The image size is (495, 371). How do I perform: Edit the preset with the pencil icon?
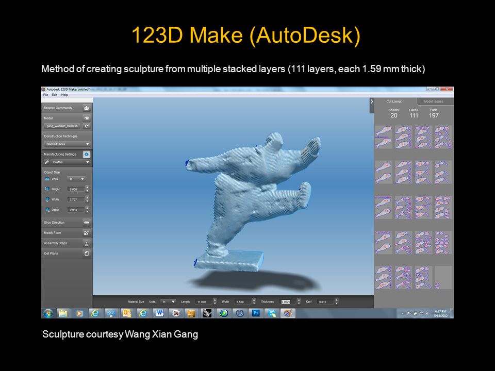[x=47, y=162]
